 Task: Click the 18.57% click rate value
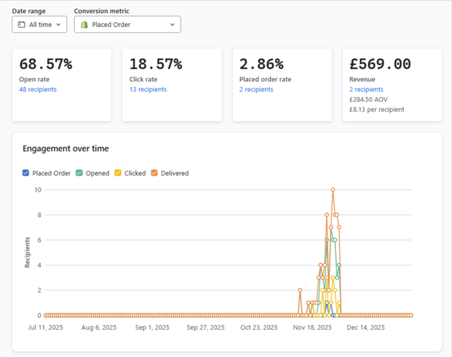[156, 64]
